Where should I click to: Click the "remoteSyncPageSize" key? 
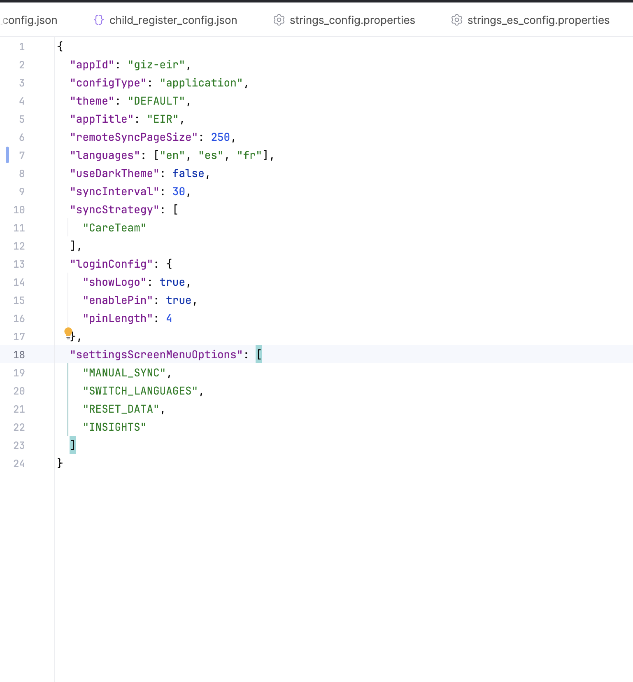pyautogui.click(x=134, y=137)
